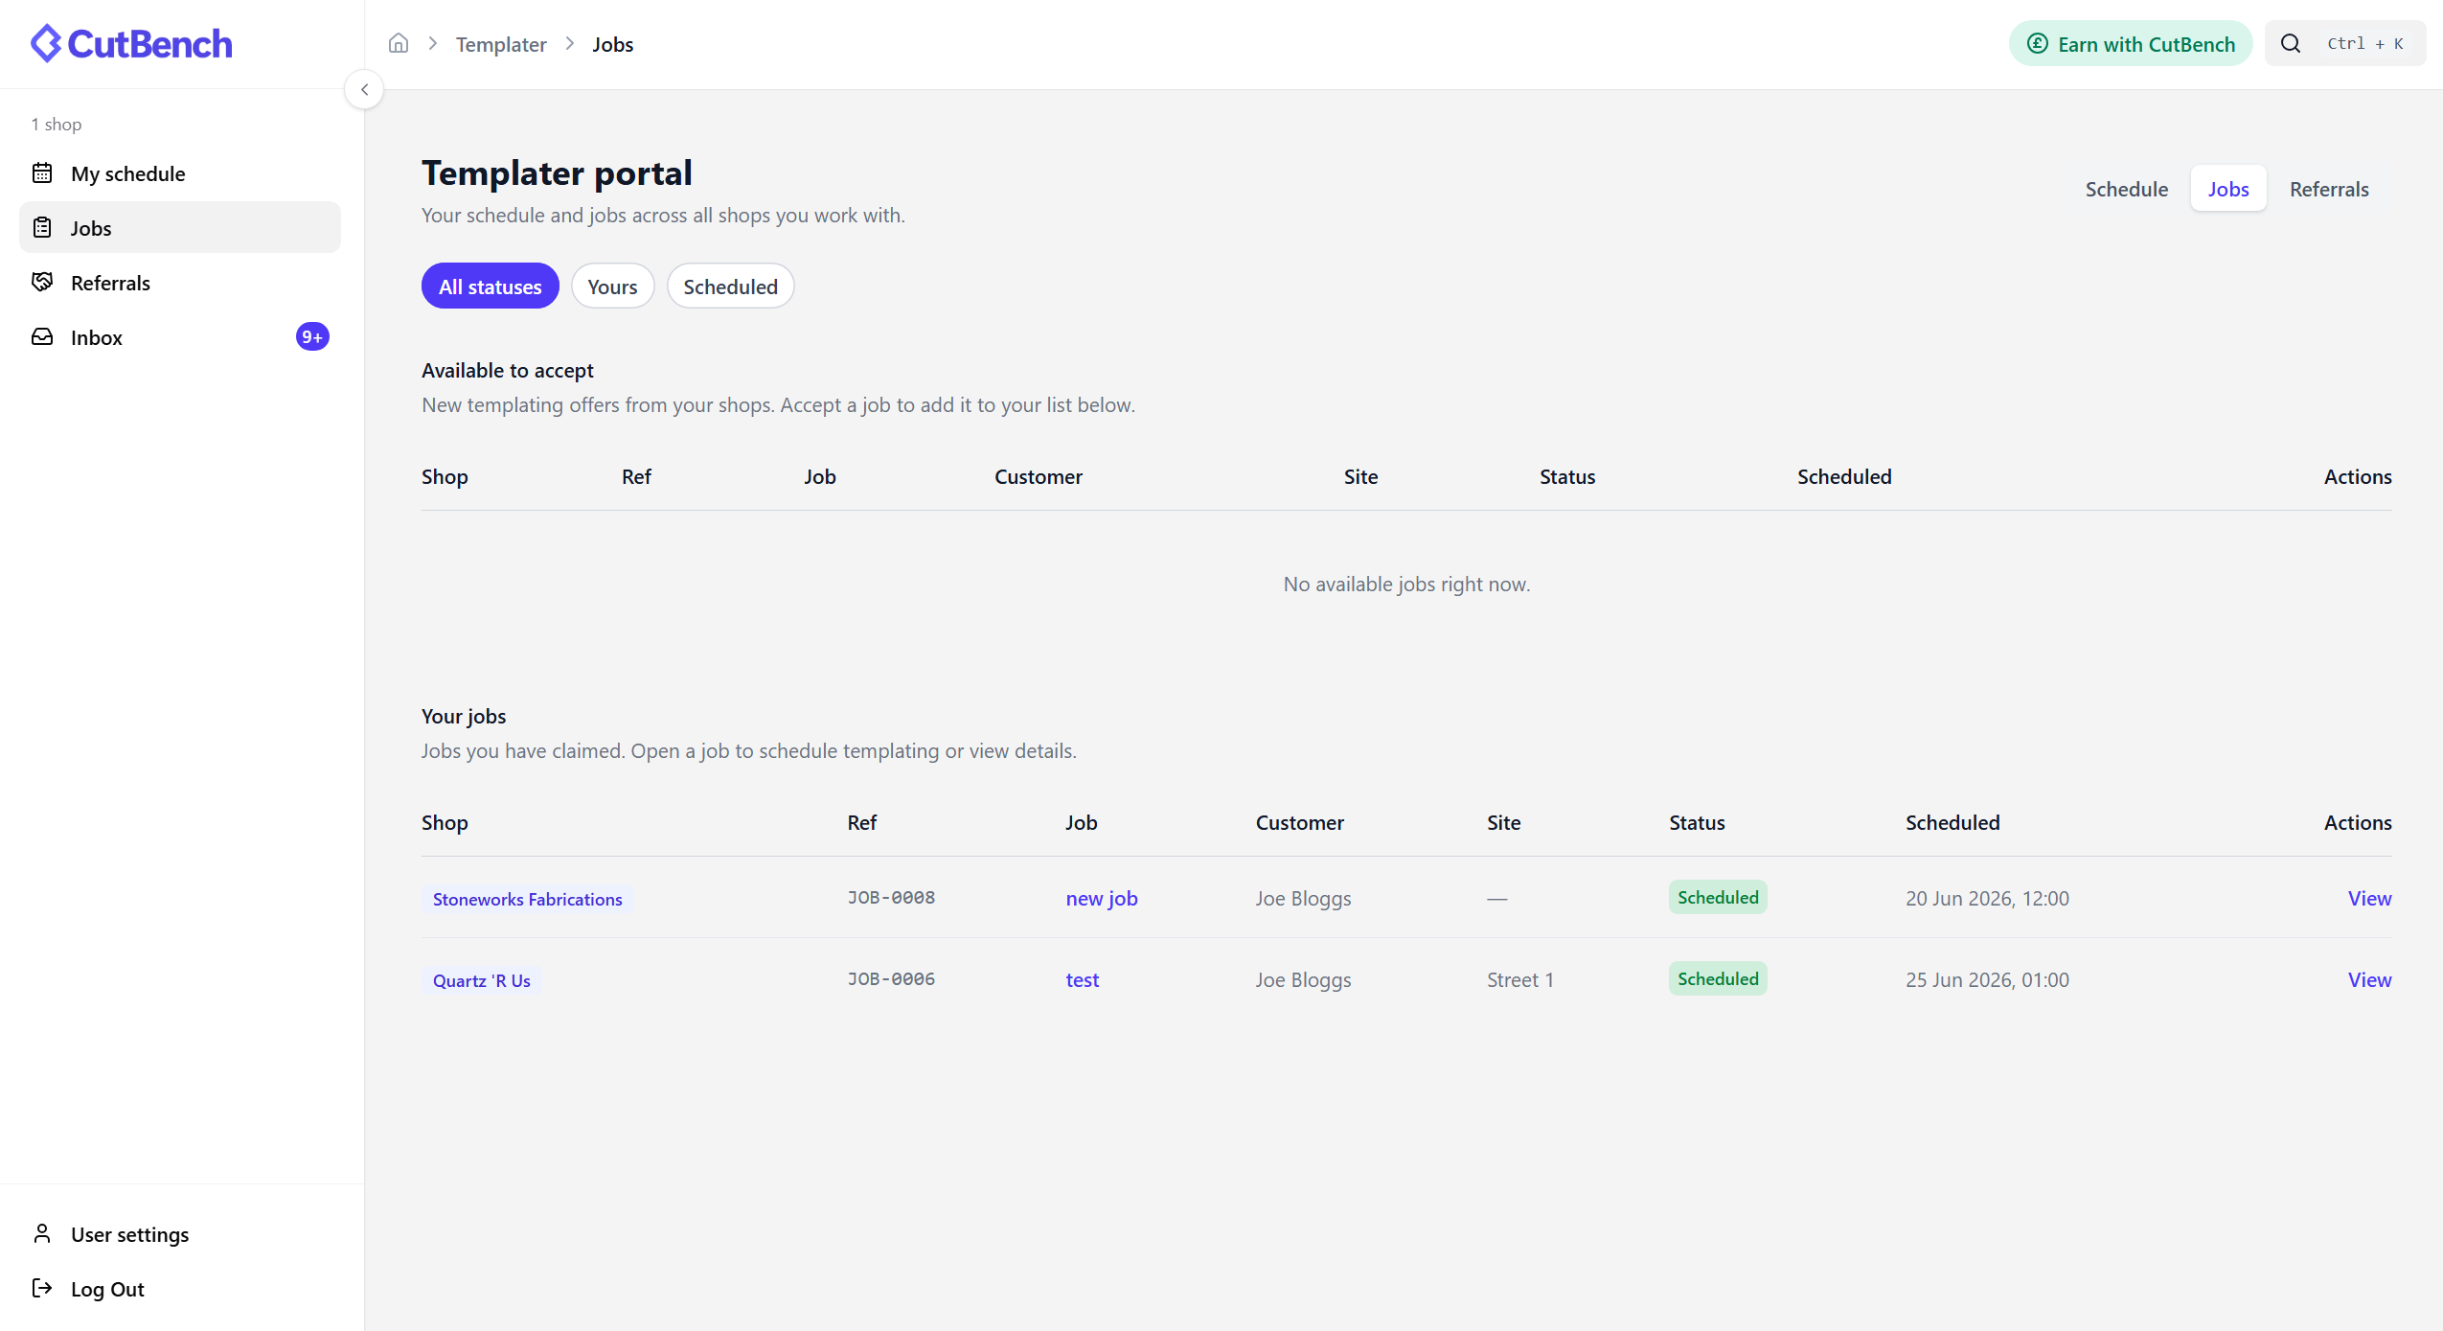Viewport: 2443px width, 1331px height.
Task: Click Earn with CutBench button
Action: point(2131,44)
